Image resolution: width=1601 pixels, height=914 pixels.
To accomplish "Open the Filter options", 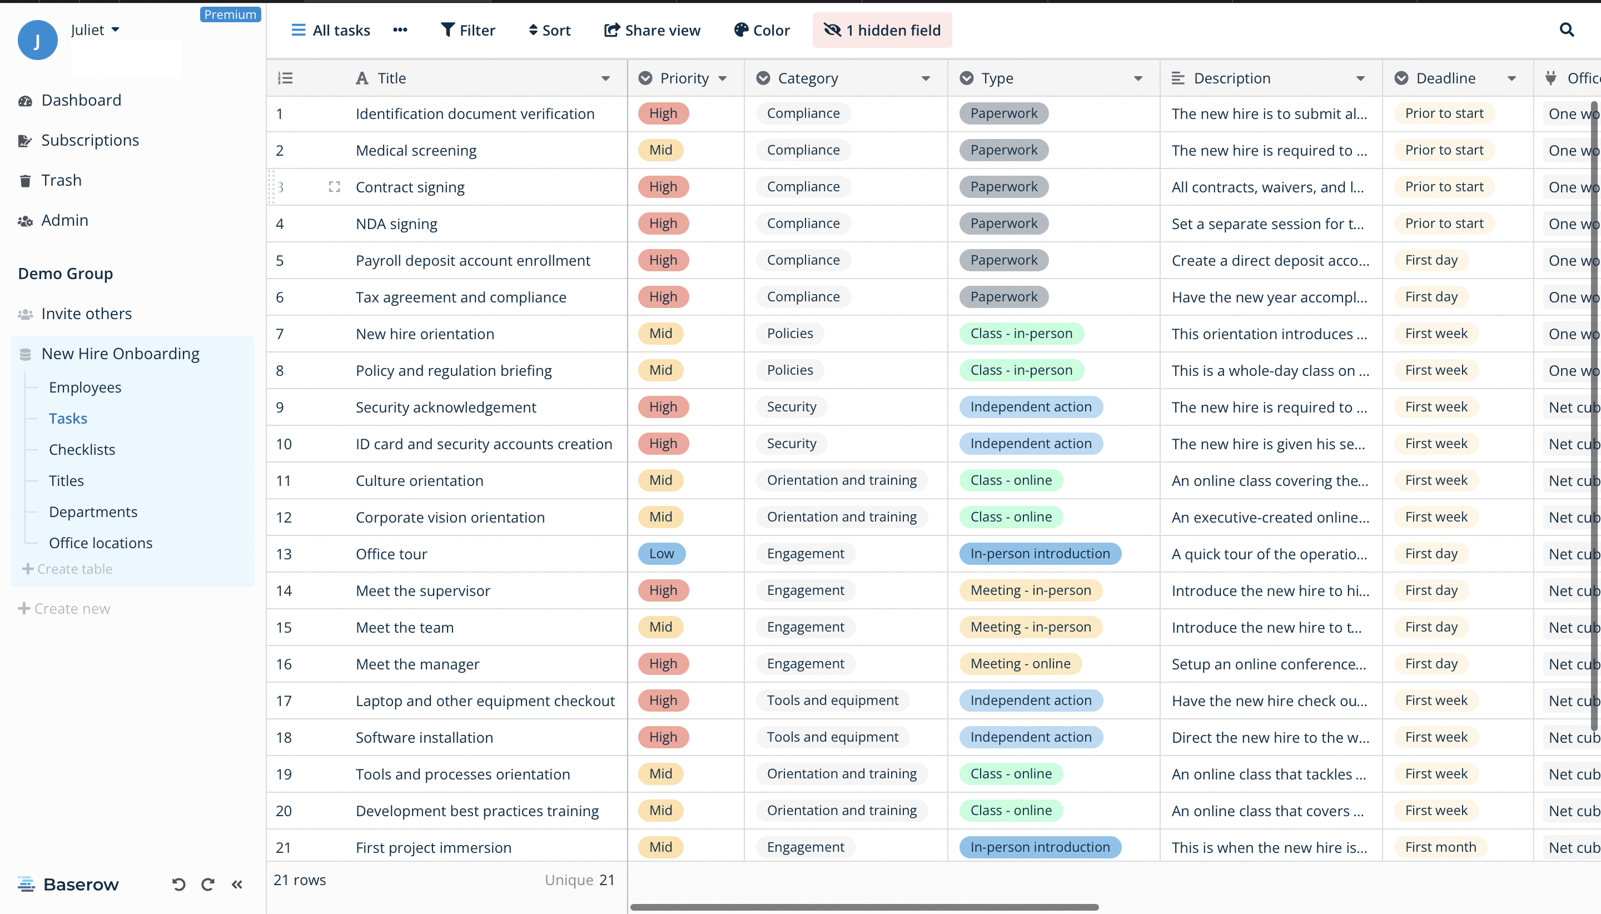I will (468, 30).
